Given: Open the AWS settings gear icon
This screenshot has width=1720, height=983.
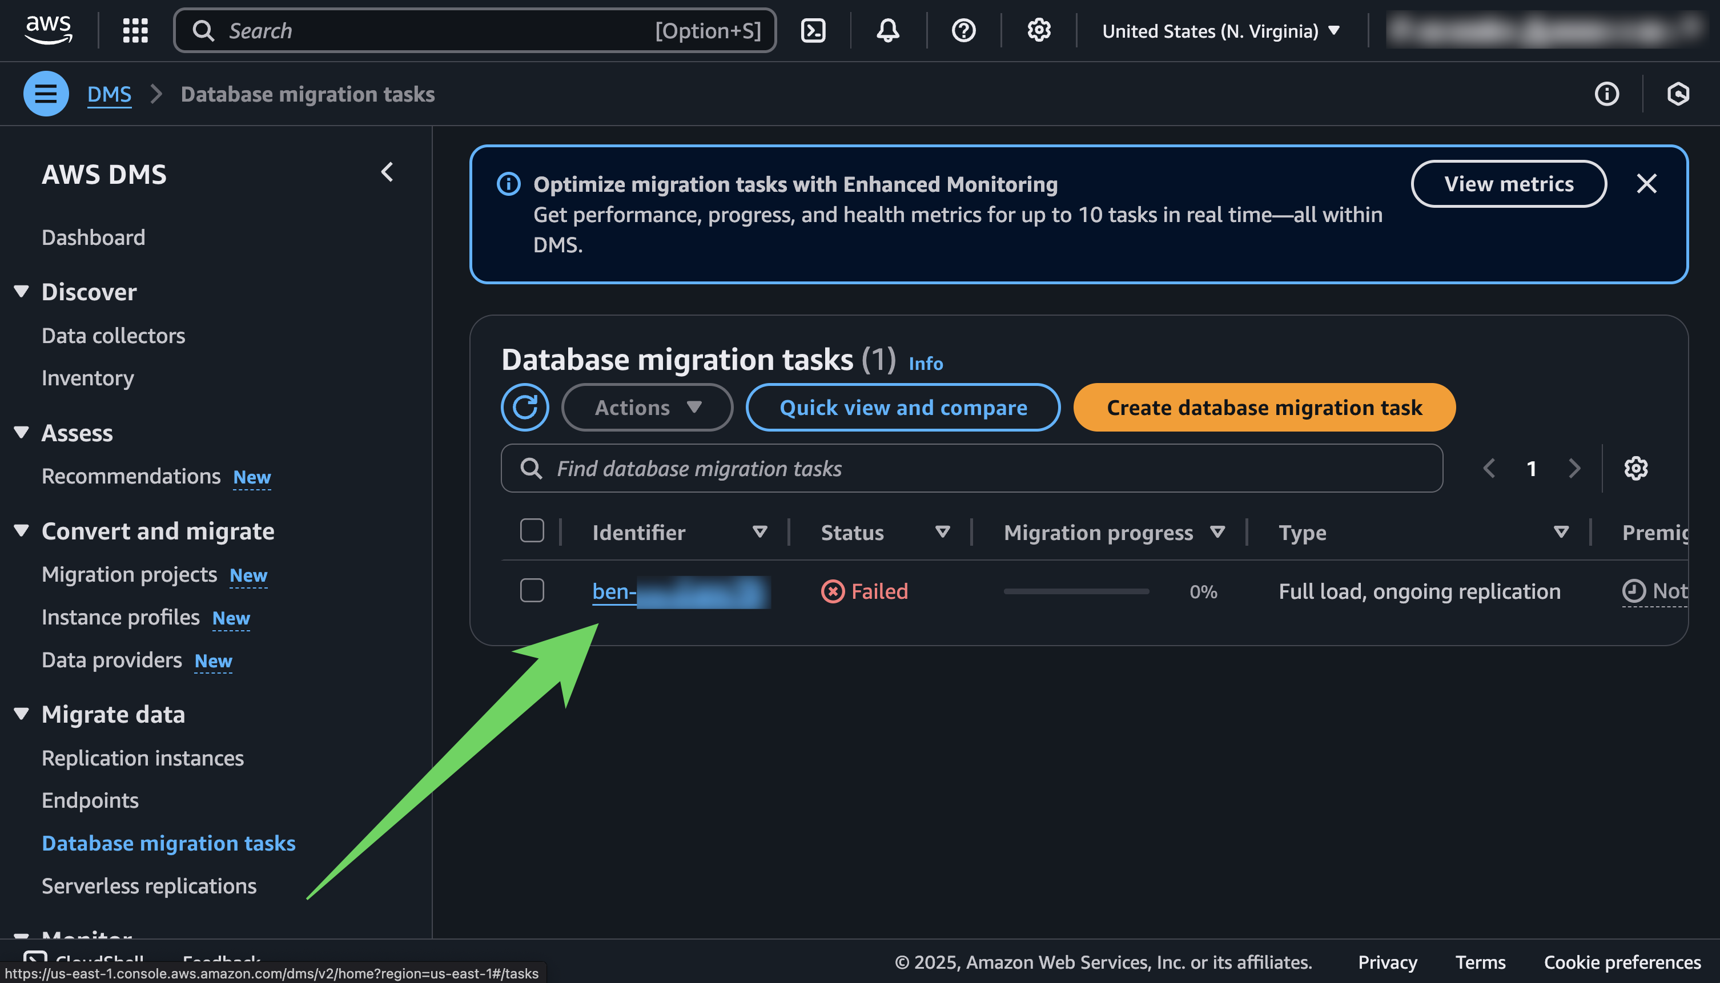Looking at the screenshot, I should coord(1039,30).
